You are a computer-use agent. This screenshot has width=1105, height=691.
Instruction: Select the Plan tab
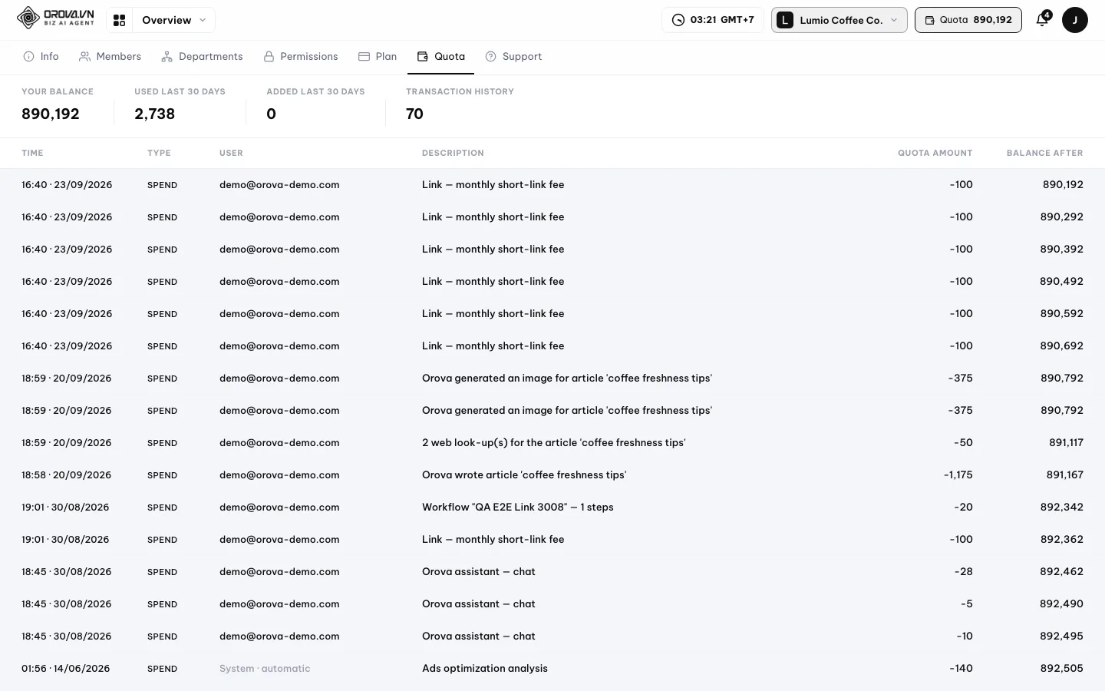[x=378, y=57]
